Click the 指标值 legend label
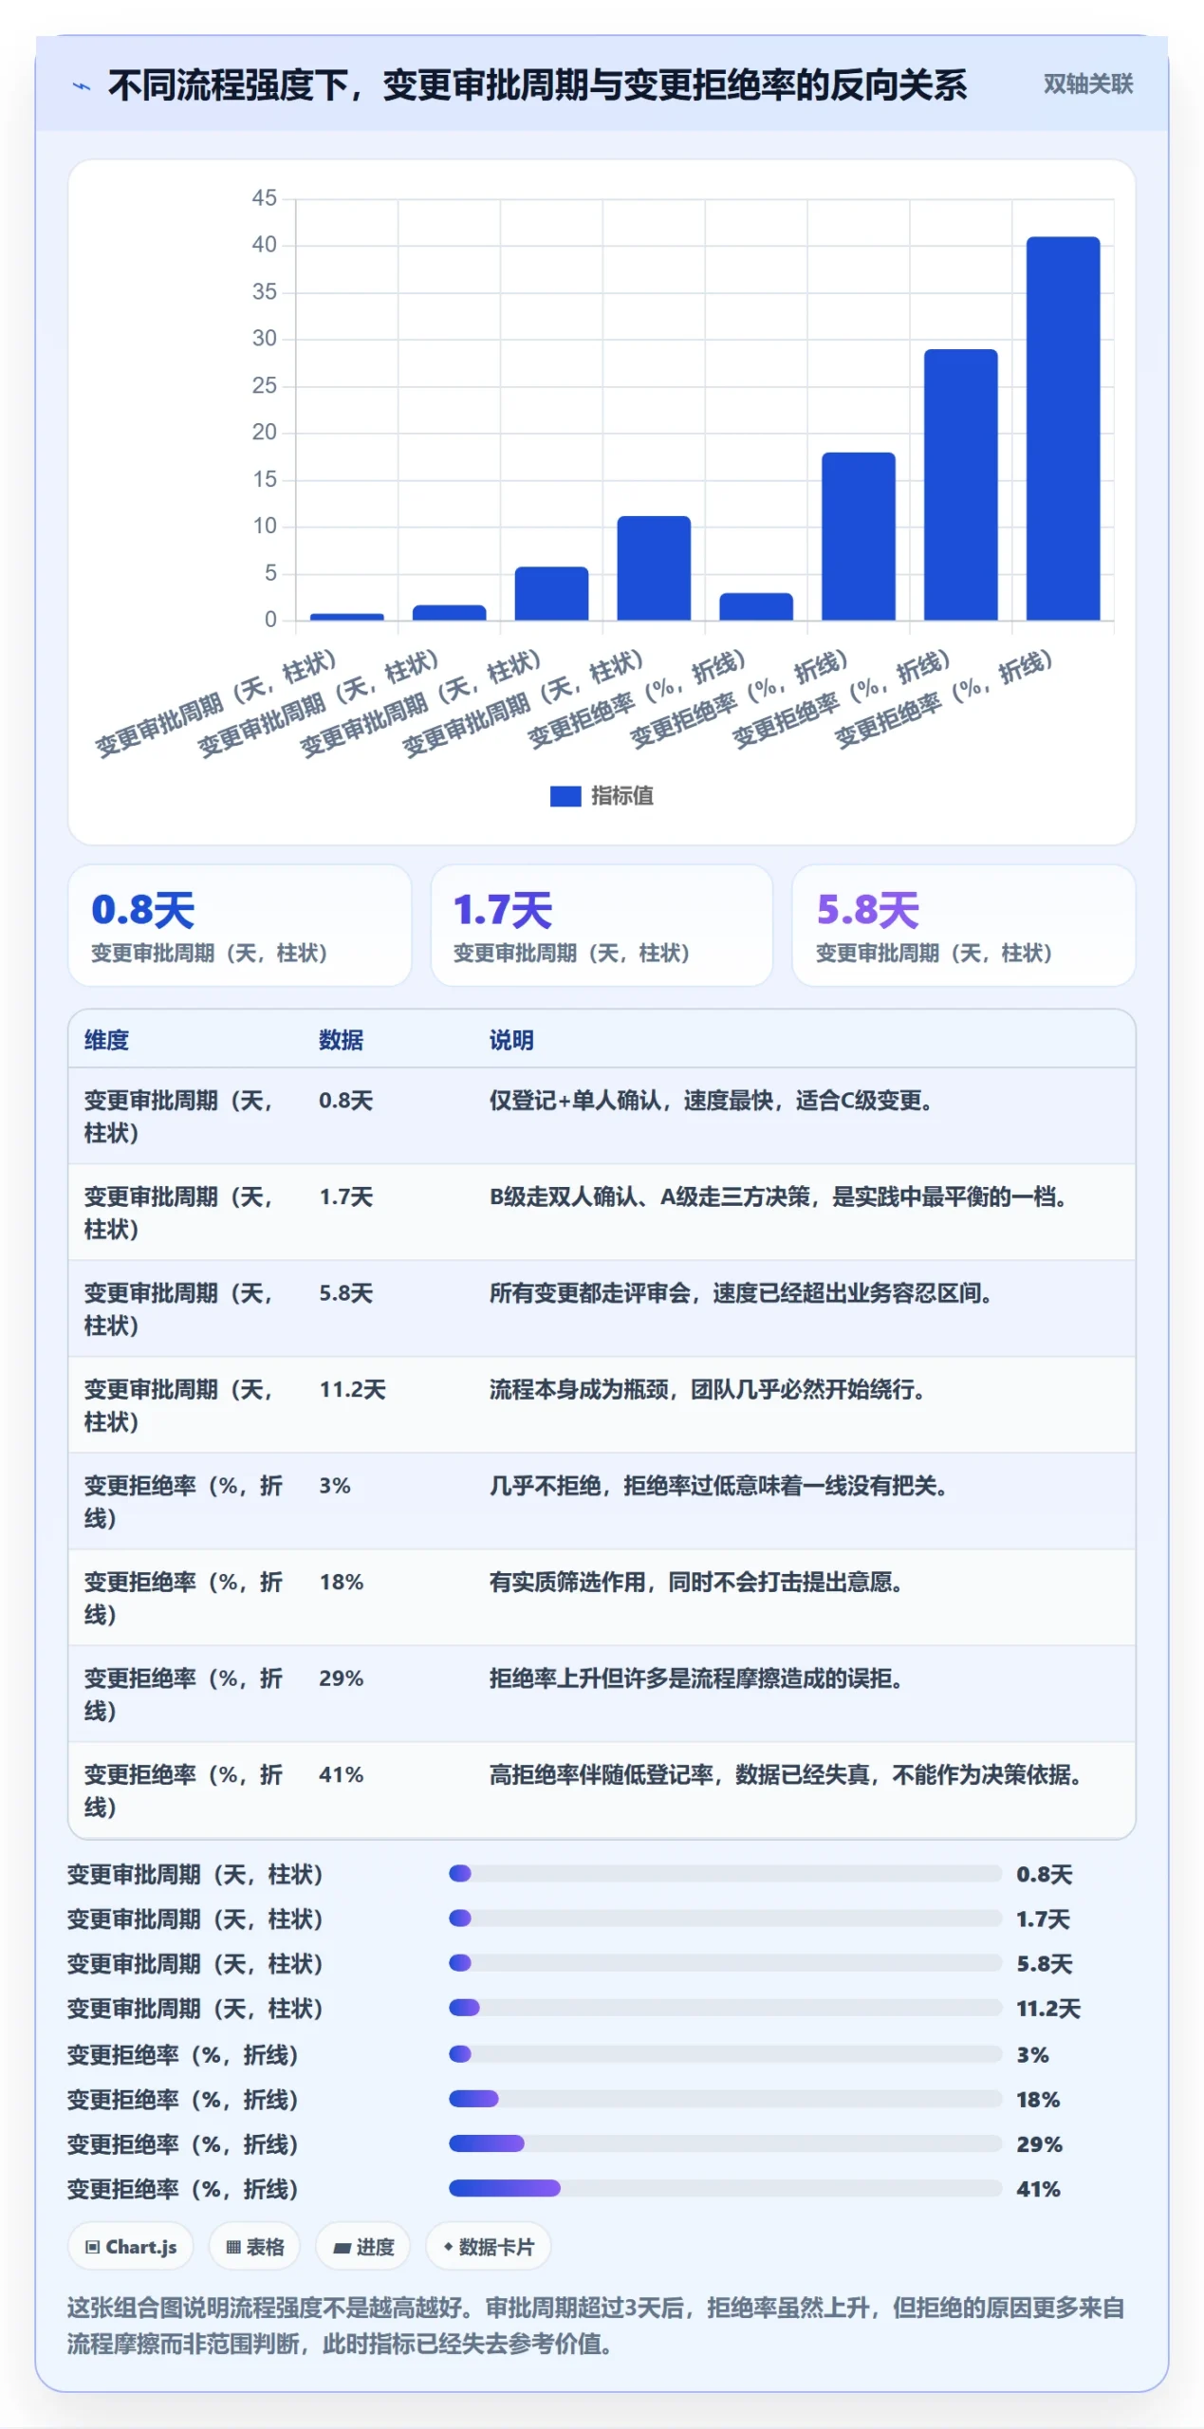Image resolution: width=1204 pixels, height=2429 pixels. click(621, 796)
